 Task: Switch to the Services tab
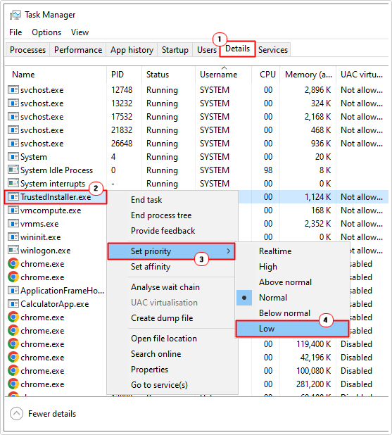[273, 50]
